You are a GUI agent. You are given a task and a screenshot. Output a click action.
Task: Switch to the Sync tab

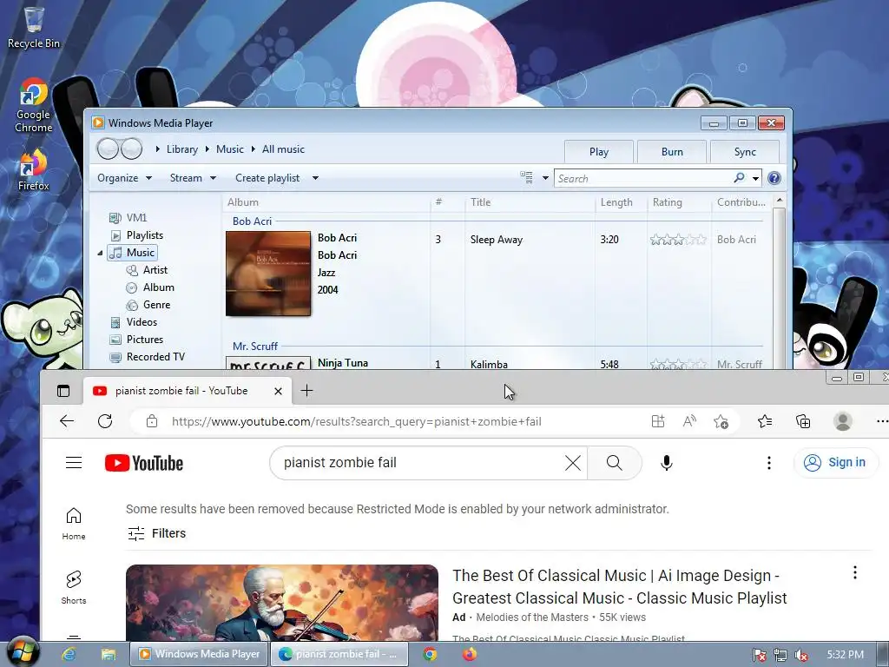tap(745, 152)
